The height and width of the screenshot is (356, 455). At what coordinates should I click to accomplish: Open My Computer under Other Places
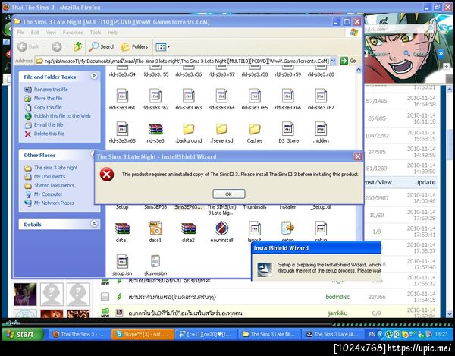[49, 194]
